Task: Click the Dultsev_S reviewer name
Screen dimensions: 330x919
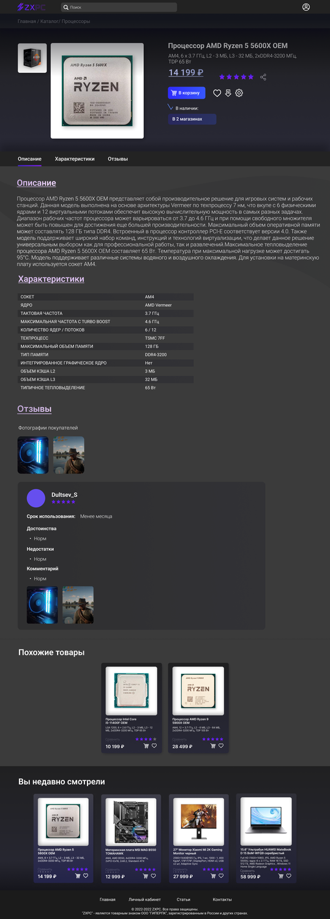Action: coord(64,494)
